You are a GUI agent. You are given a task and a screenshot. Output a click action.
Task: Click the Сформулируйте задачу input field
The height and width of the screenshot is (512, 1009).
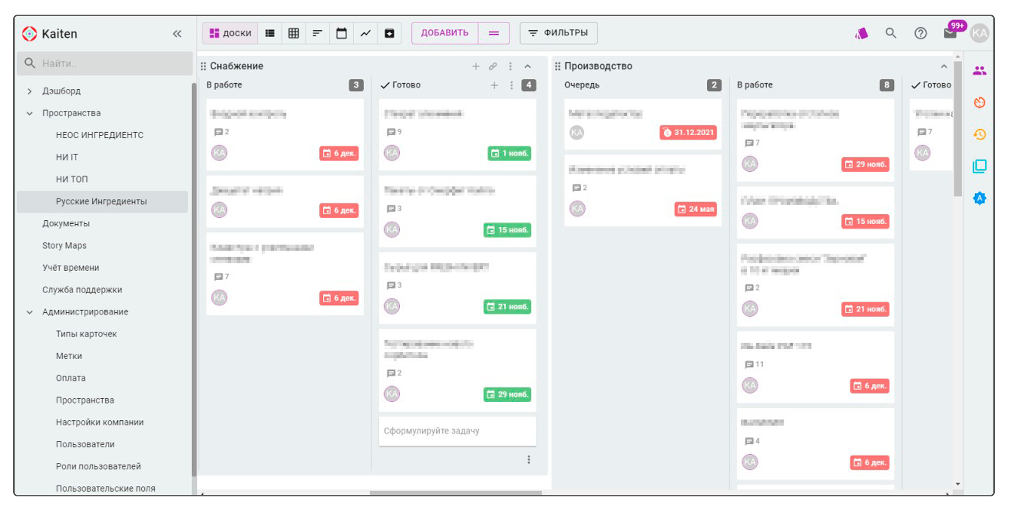click(457, 431)
